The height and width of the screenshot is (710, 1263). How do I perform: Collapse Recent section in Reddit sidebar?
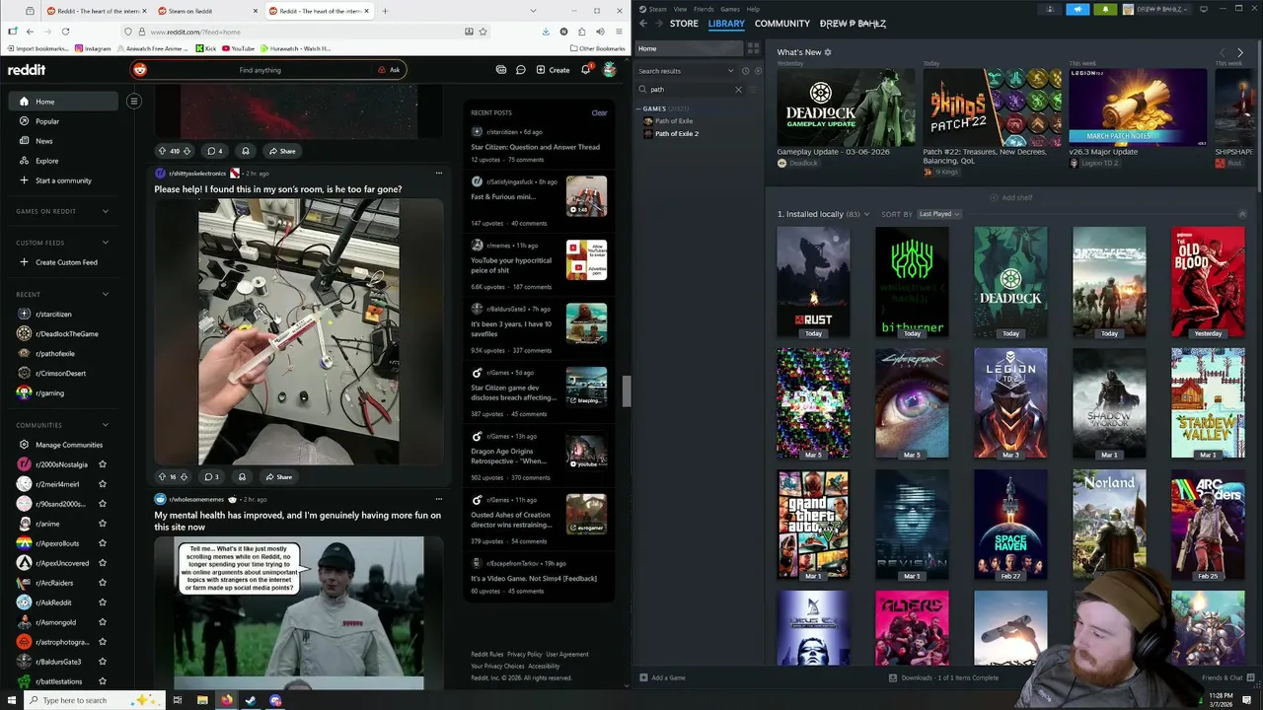coord(106,294)
